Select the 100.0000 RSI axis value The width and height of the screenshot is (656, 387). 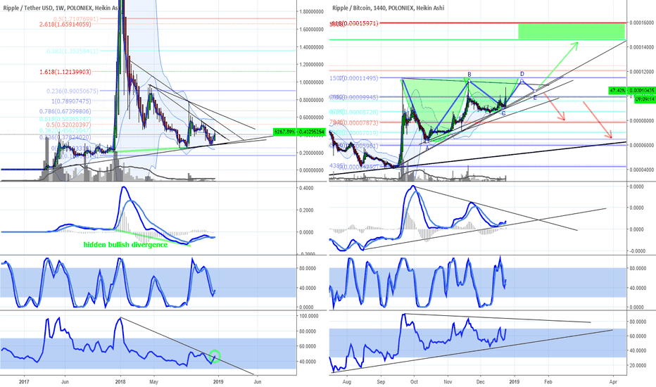click(x=309, y=316)
